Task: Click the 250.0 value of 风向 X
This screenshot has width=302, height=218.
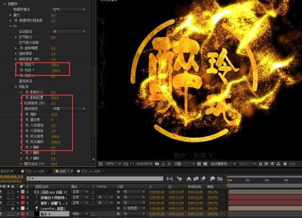Action: tap(55, 65)
